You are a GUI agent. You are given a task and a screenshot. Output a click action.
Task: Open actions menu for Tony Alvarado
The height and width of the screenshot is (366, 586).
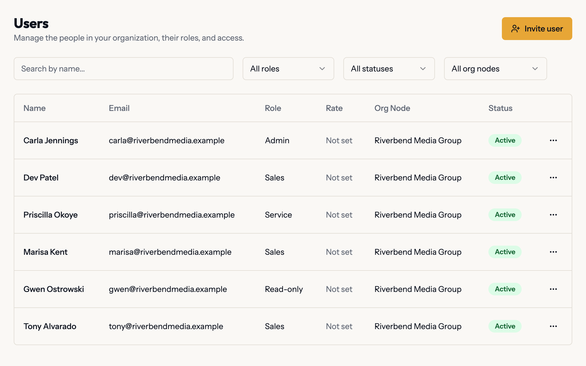point(553,326)
